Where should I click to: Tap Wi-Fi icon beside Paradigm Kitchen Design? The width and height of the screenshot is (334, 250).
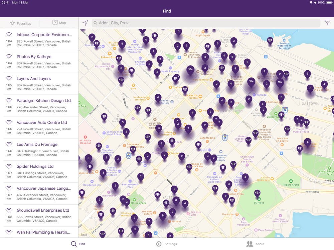9,100
